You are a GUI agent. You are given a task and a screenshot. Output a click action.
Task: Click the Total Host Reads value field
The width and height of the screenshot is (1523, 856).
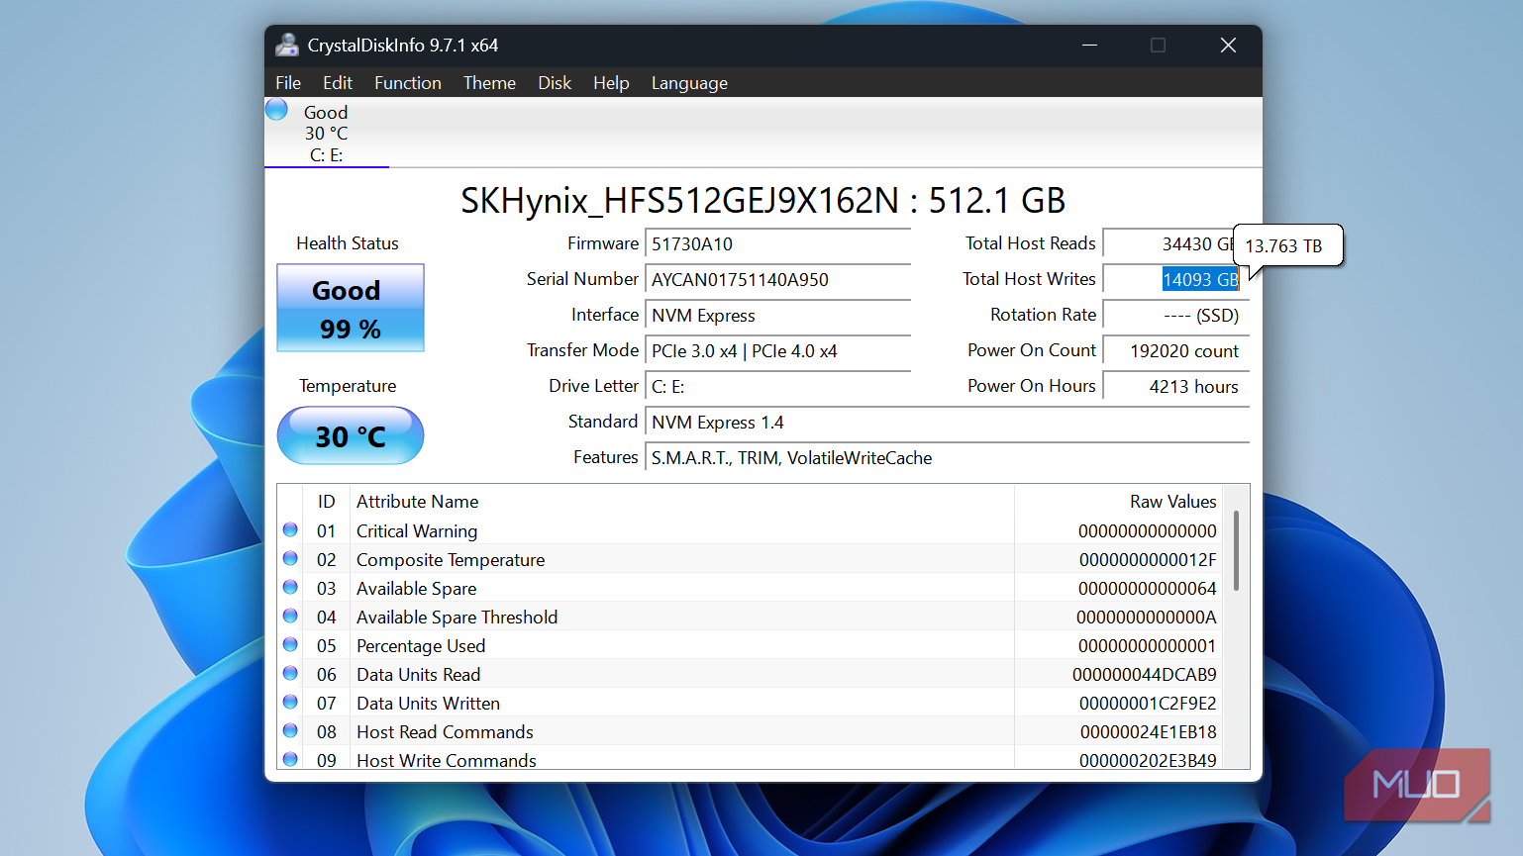tap(1168, 244)
